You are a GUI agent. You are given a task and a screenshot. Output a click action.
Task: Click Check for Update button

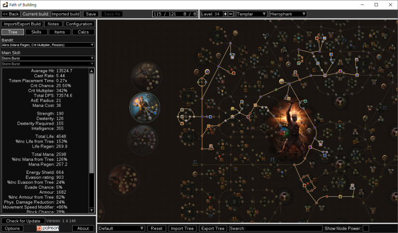22,221
